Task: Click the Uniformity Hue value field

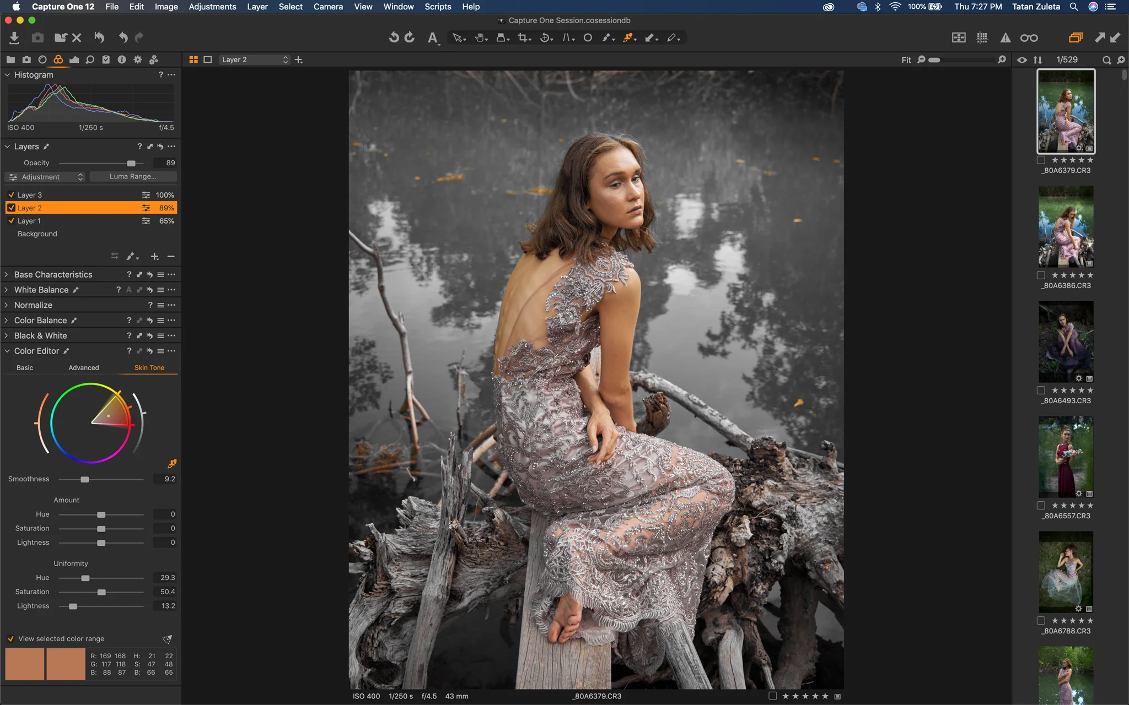Action: point(165,578)
